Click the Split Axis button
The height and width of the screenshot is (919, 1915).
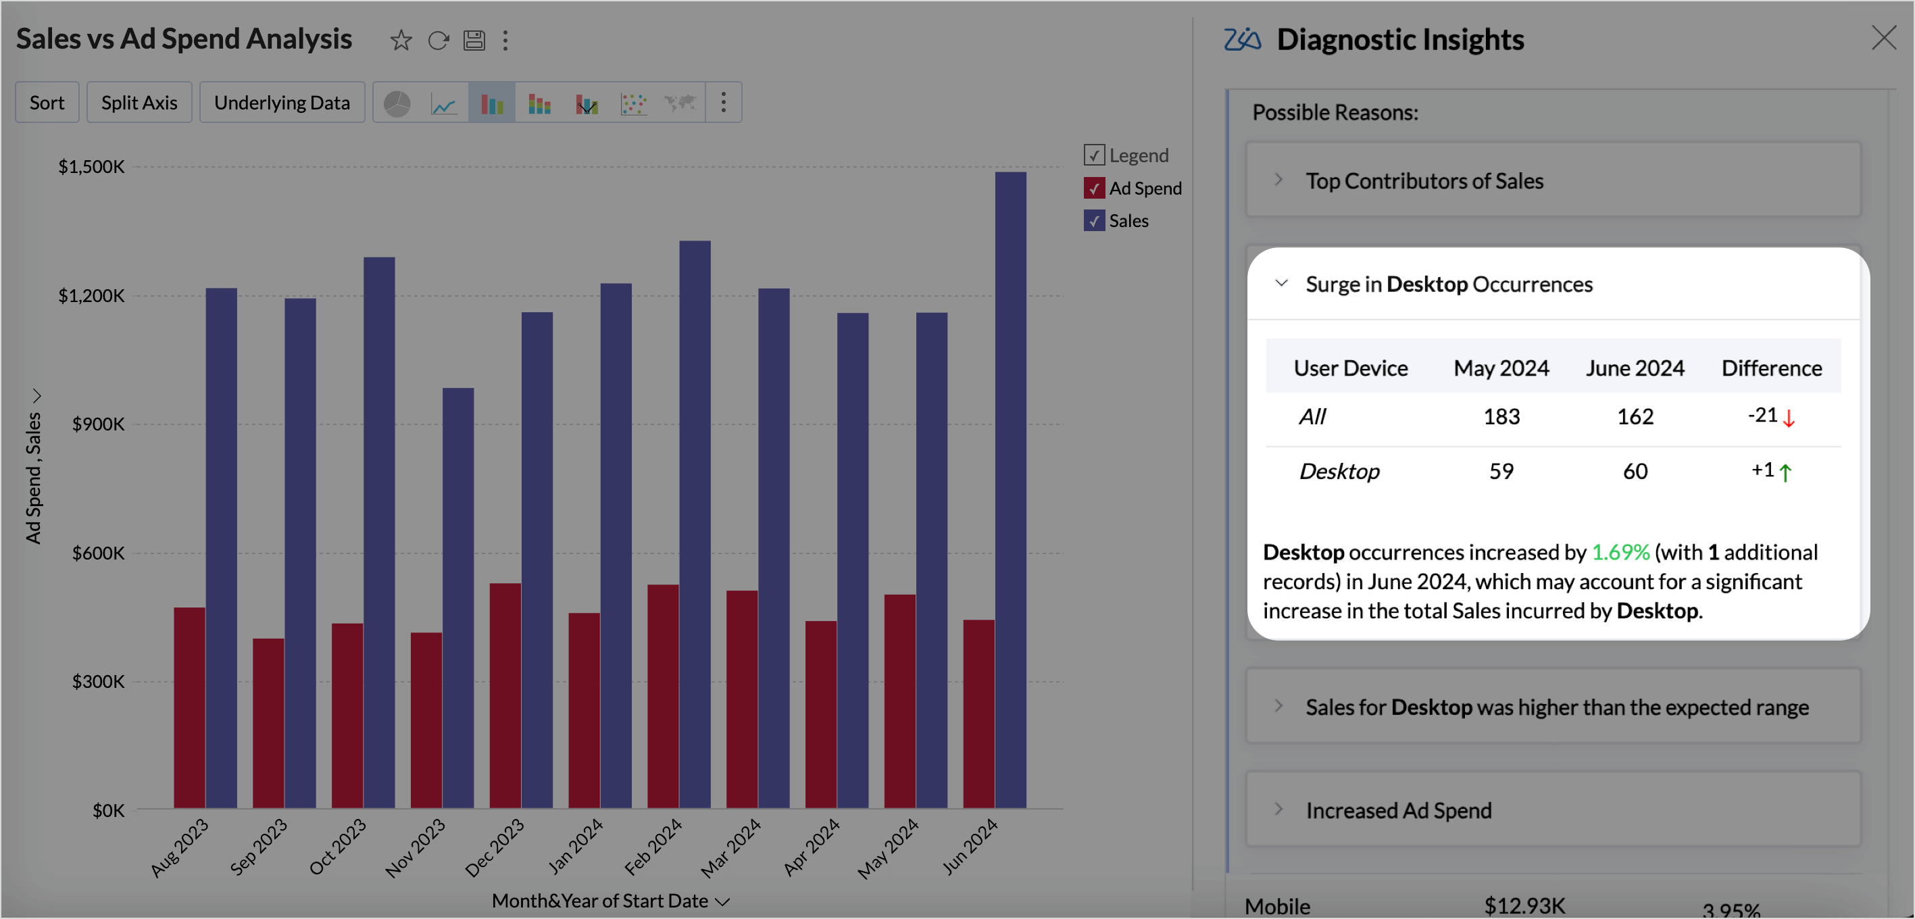[x=139, y=103]
